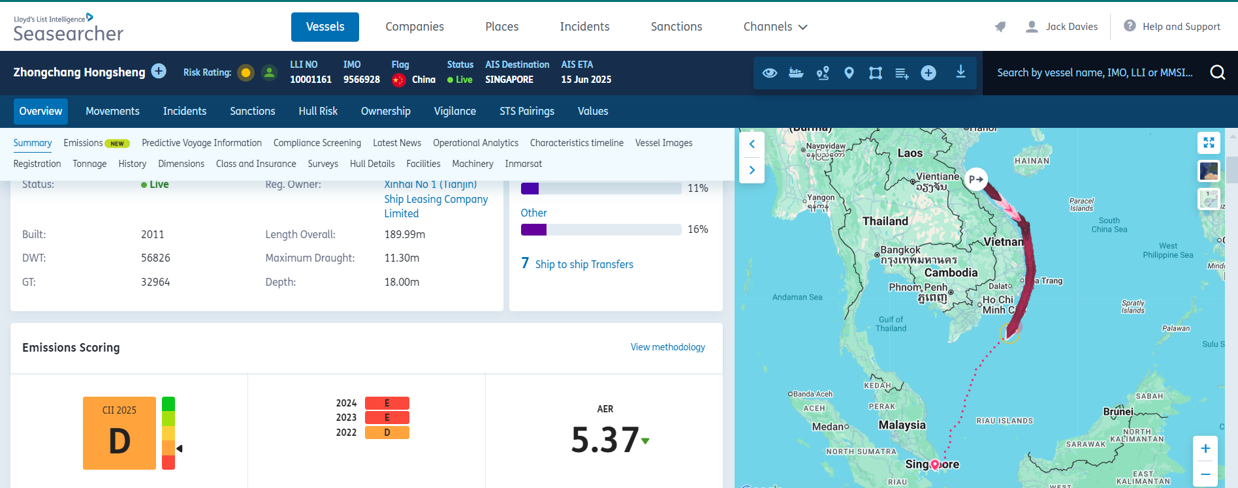Screen dimensions: 1238x488
Task: Open the vessel Incidents tab
Action: pos(185,112)
